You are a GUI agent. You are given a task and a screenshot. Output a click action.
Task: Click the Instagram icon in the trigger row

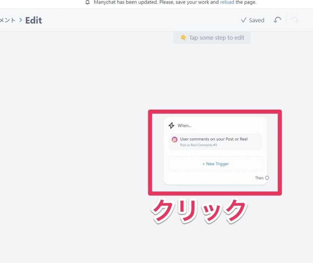tap(175, 139)
